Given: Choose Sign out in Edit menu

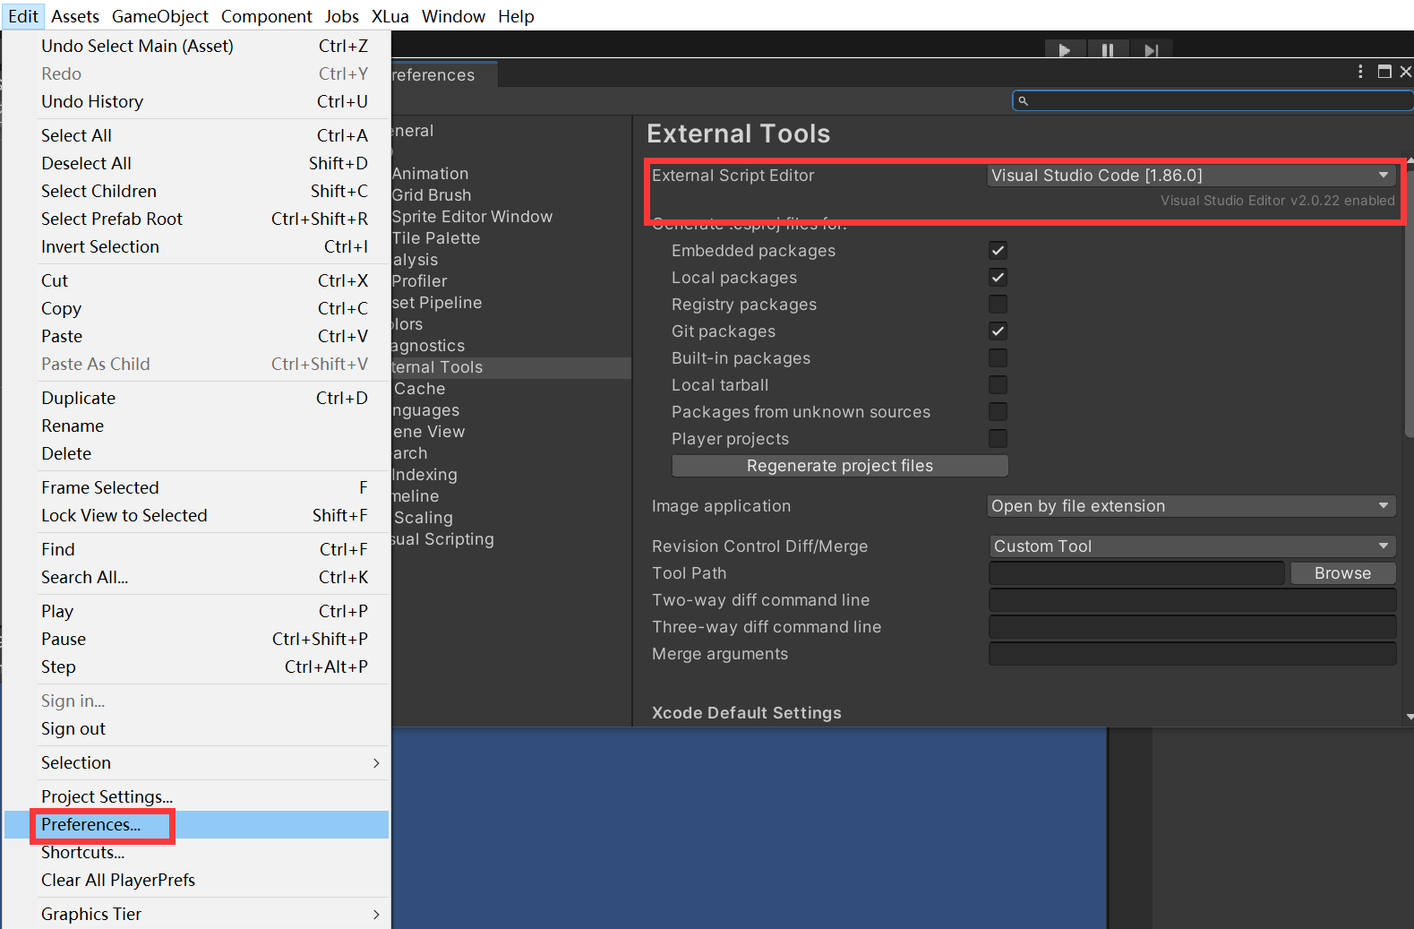Looking at the screenshot, I should click(197, 728).
